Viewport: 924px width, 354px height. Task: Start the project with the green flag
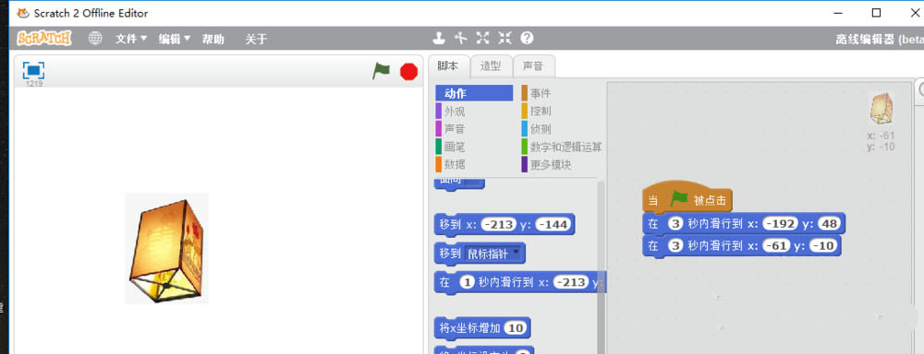click(381, 71)
